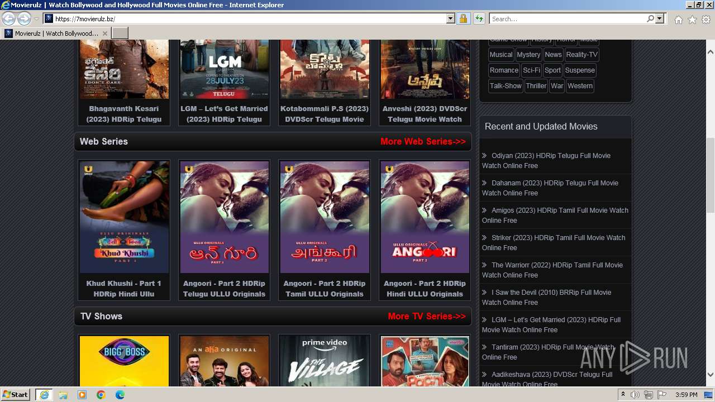
Task: Select the Musical genre tag
Action: pos(500,55)
